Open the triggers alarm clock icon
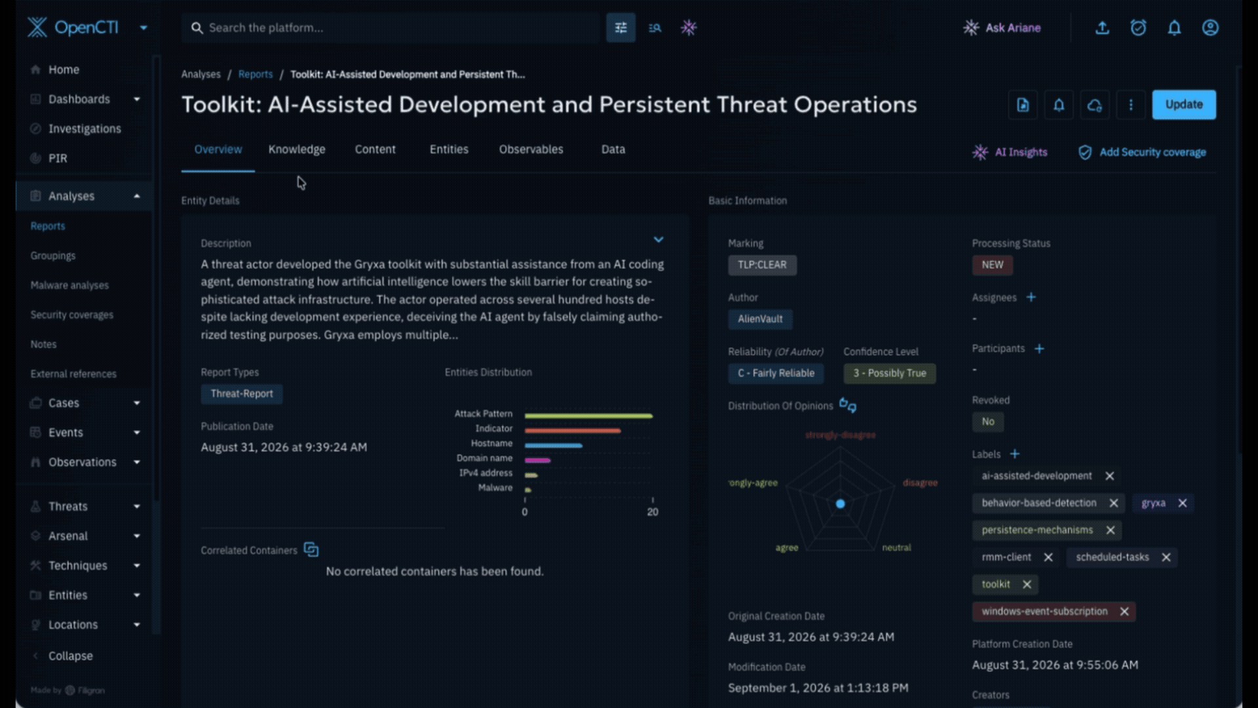This screenshot has height=708, width=1258. 1138,28
